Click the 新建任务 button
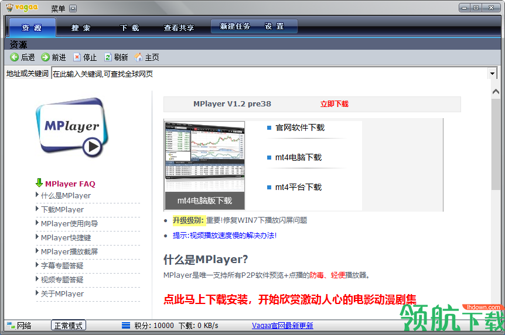 click(235, 26)
